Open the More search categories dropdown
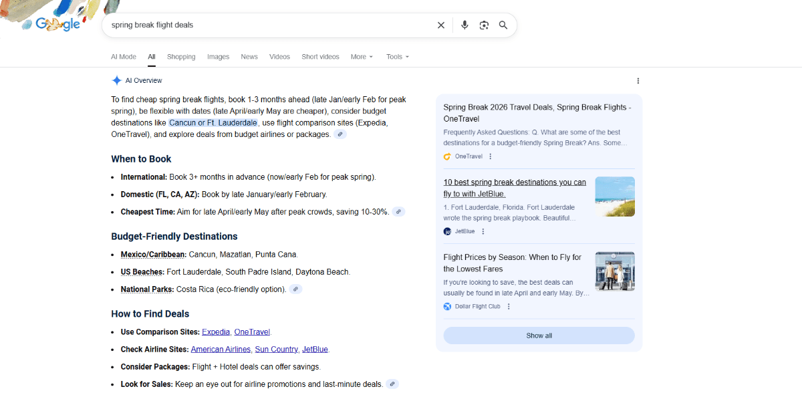 coord(360,57)
